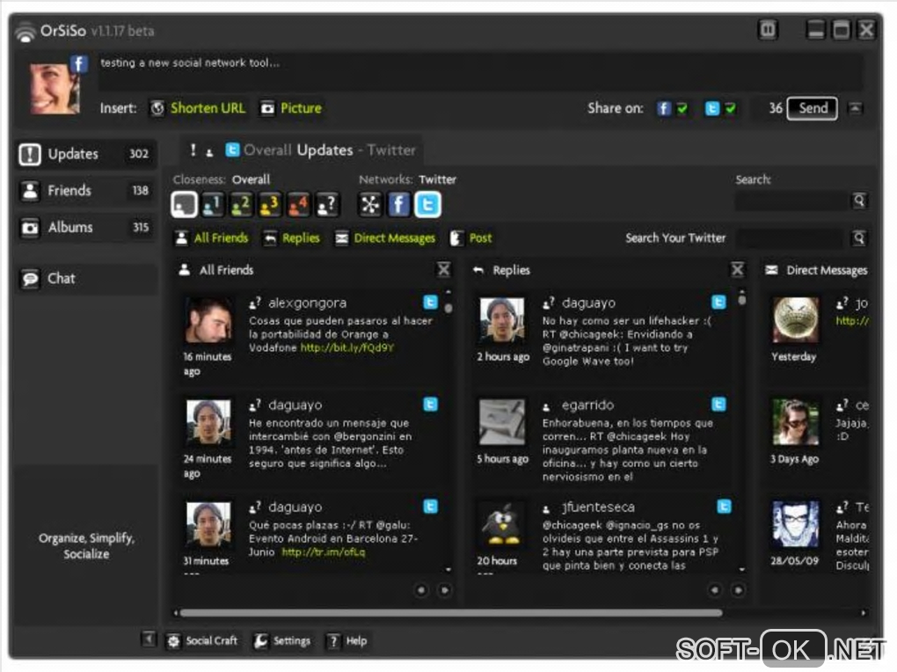Open the All Friends tab

pyautogui.click(x=212, y=238)
